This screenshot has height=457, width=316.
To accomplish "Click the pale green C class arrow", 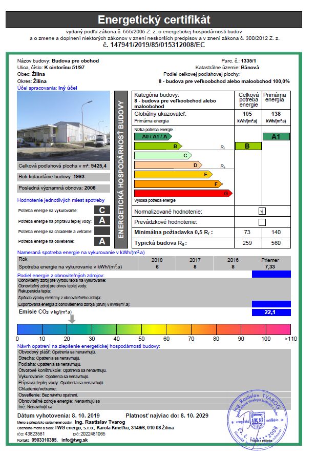I will pyautogui.click(x=163, y=155).
